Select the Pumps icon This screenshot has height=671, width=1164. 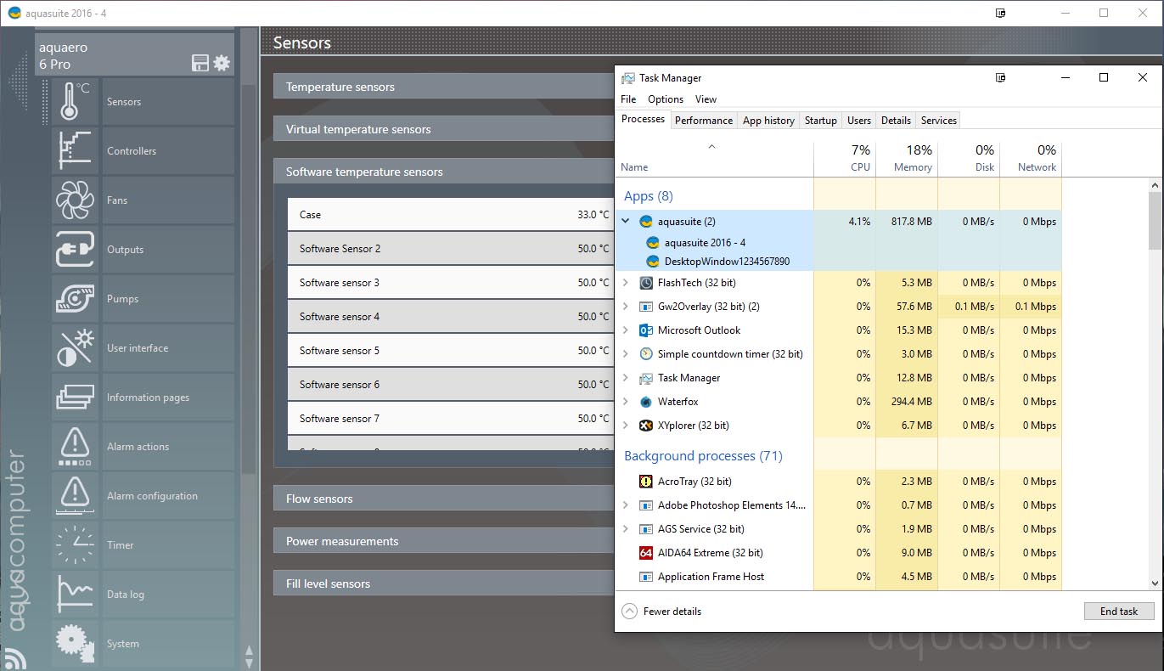(x=75, y=299)
